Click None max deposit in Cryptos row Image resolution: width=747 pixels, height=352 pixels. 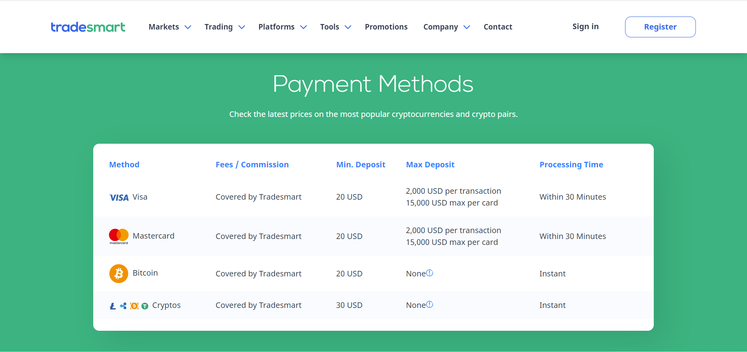tap(416, 305)
